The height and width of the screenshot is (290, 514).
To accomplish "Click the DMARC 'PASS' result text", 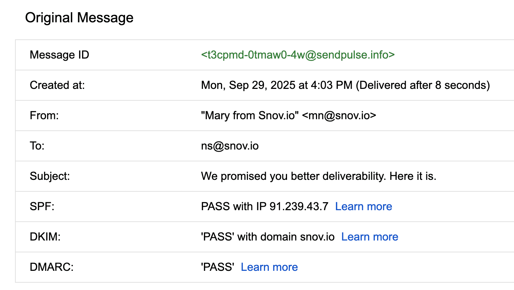I will click(x=218, y=267).
